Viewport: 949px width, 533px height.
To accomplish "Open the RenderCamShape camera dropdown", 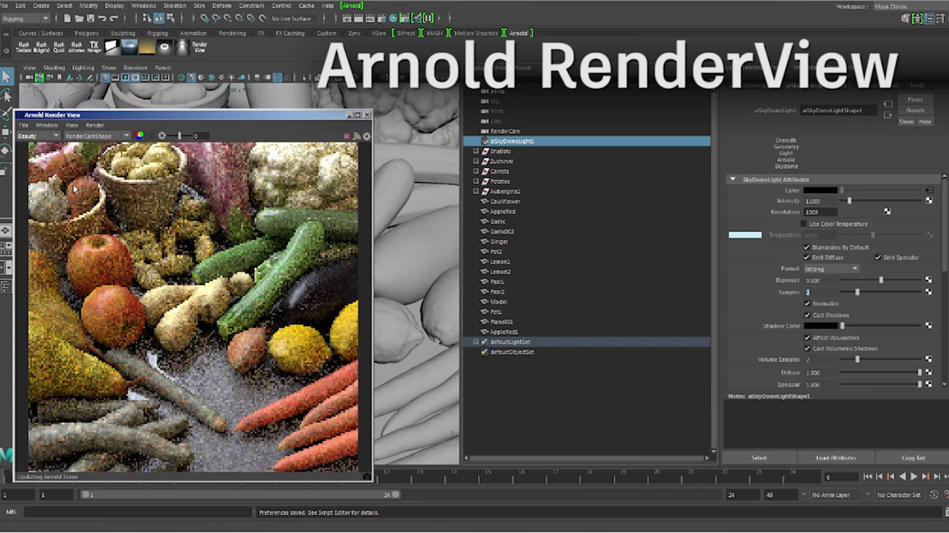I will pos(97,136).
